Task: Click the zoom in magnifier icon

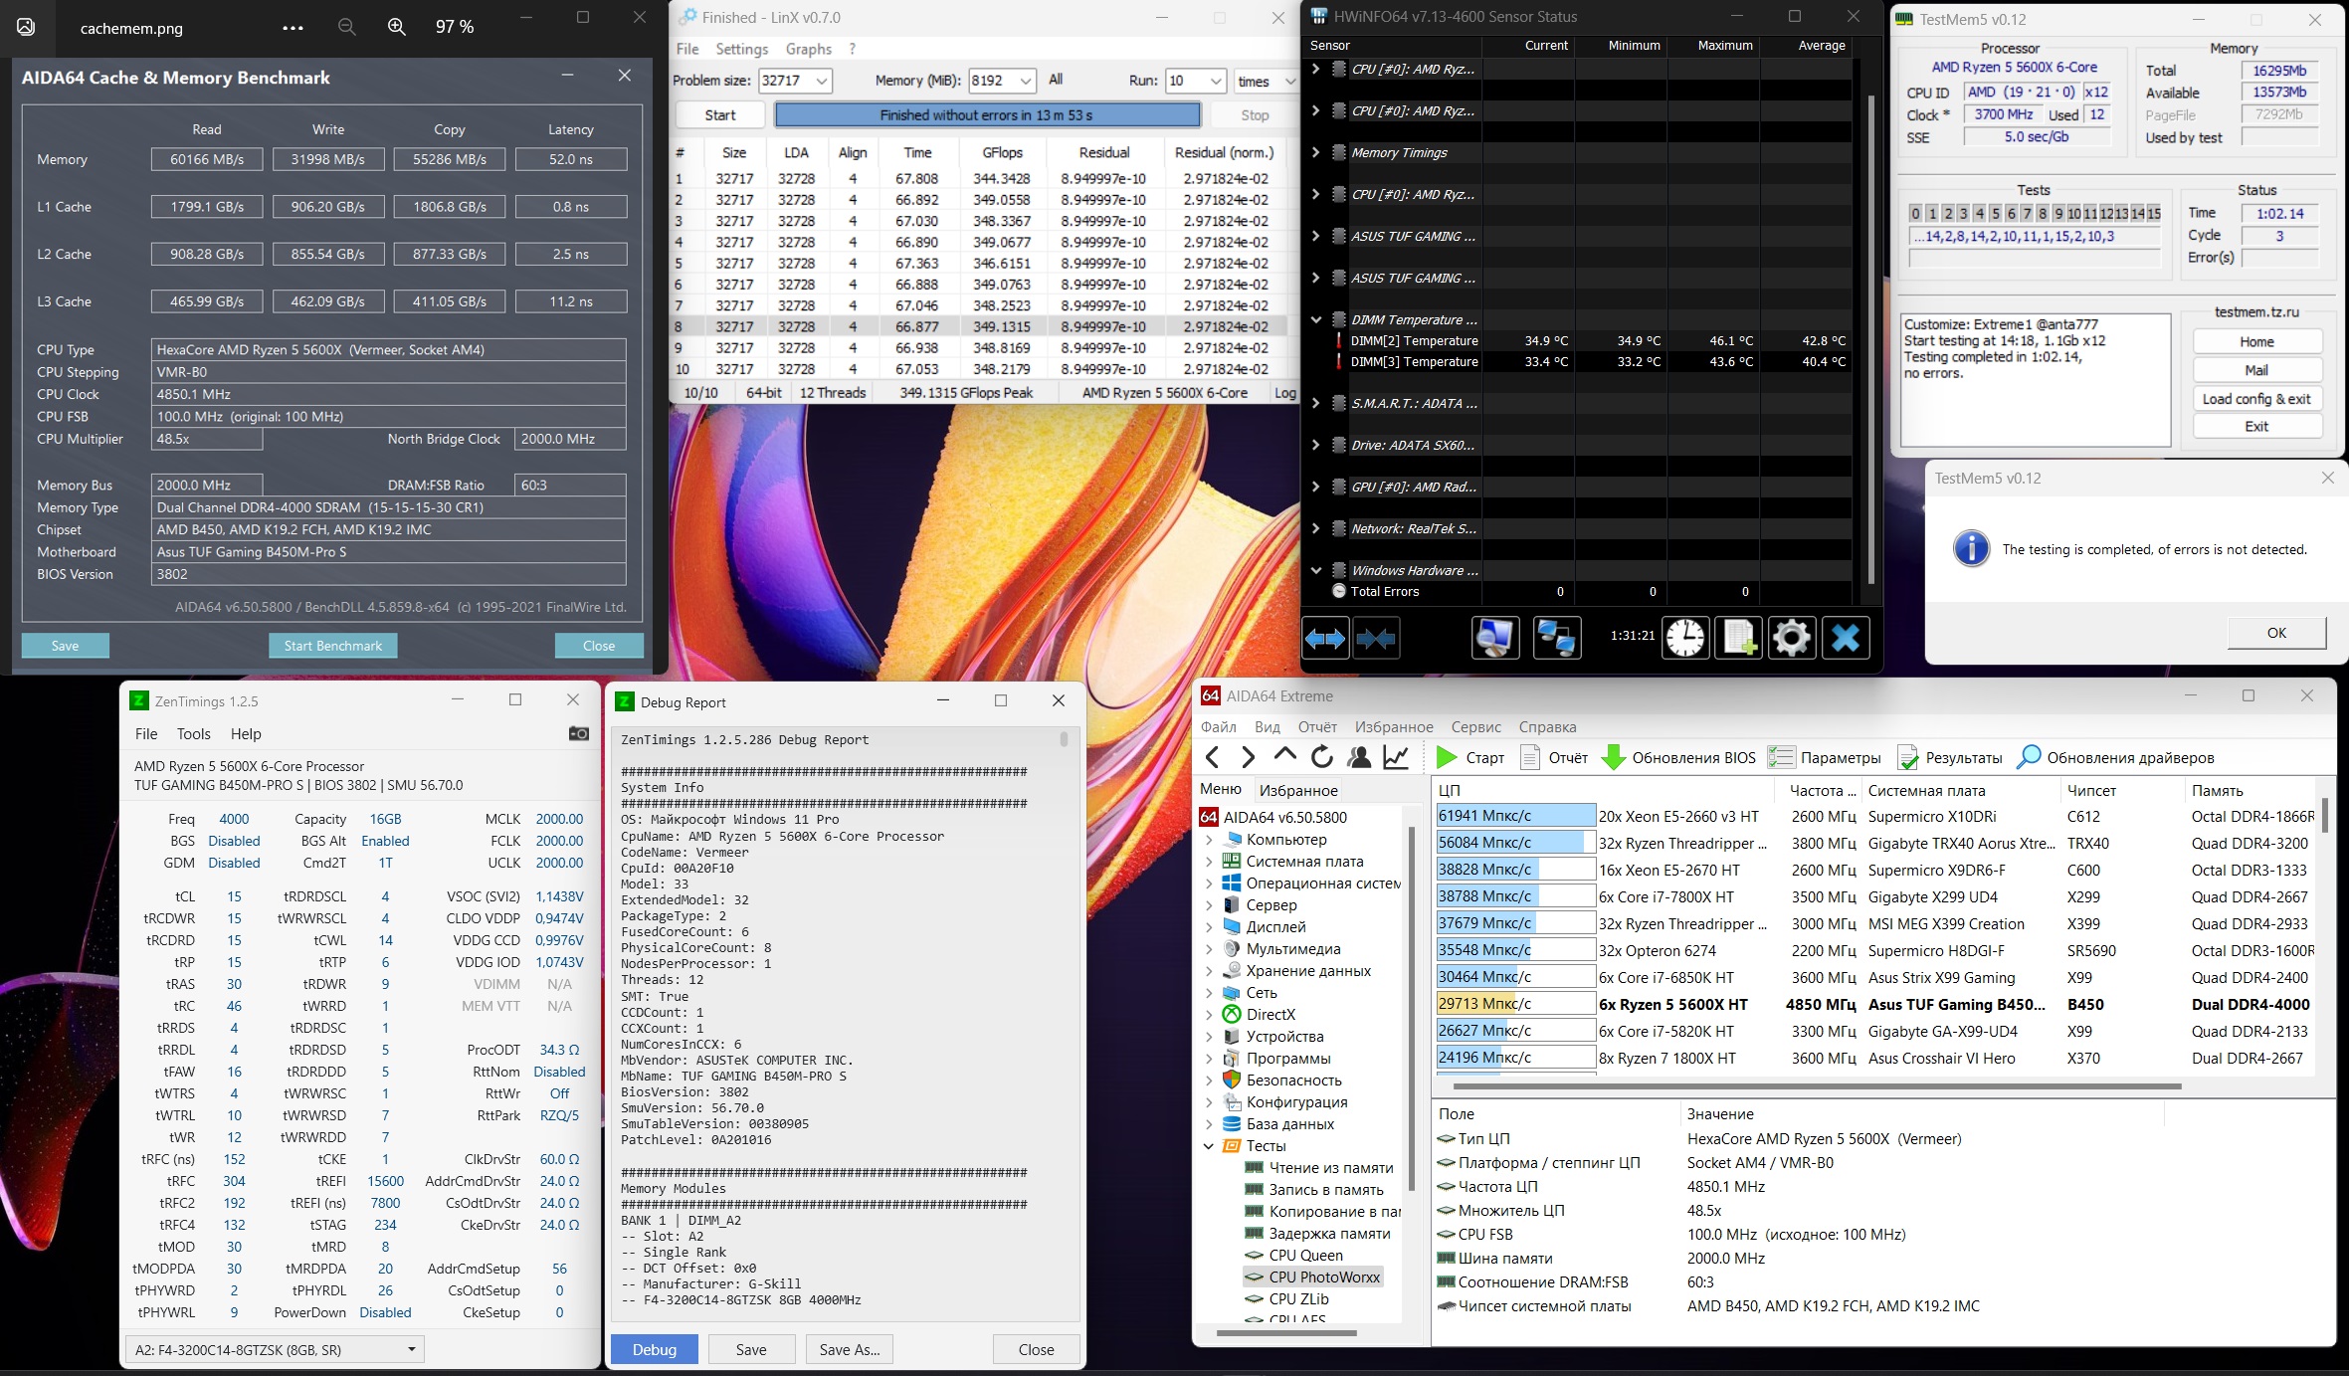Action: tap(396, 27)
